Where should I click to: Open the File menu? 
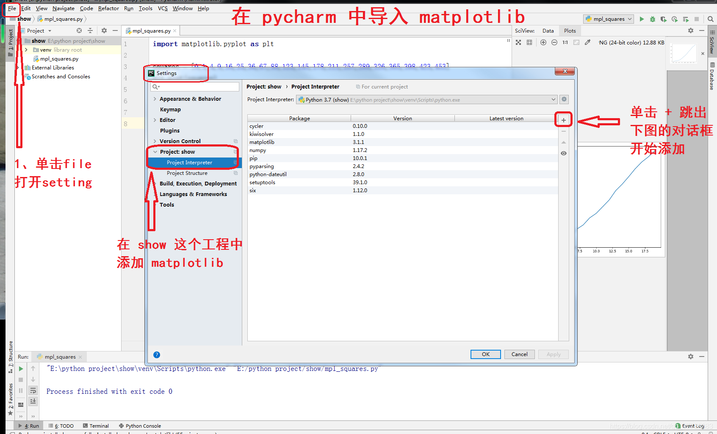[x=12, y=8]
